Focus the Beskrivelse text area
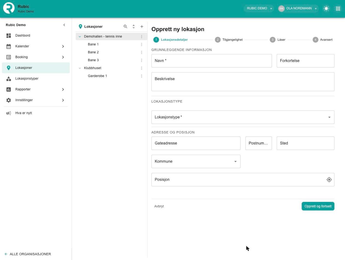 pyautogui.click(x=243, y=82)
